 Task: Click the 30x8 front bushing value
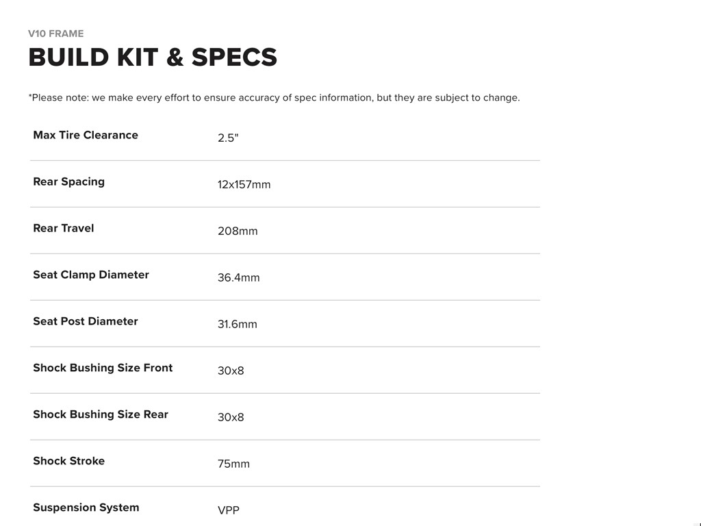(x=231, y=371)
